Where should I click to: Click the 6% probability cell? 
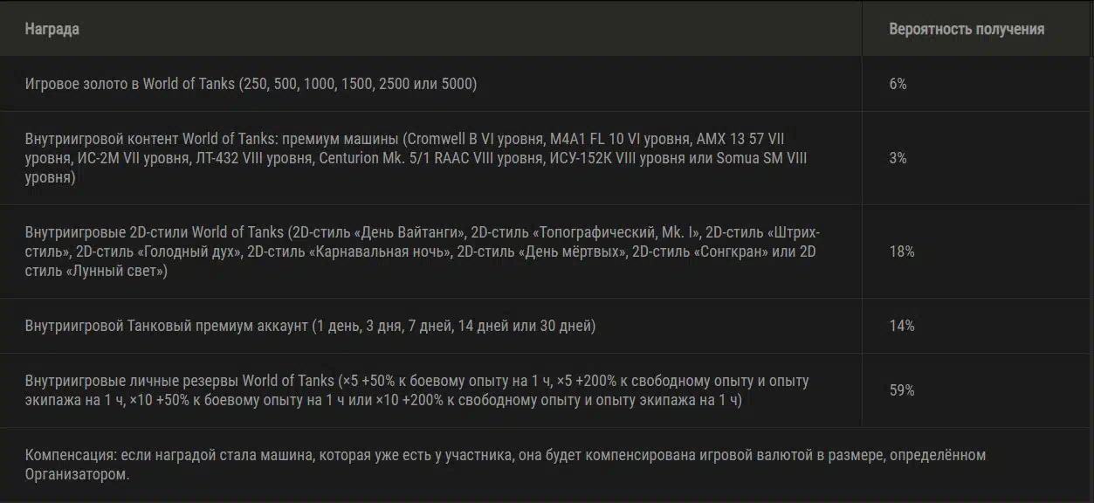[898, 84]
